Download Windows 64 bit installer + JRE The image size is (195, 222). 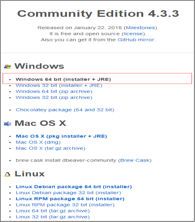click(x=63, y=79)
